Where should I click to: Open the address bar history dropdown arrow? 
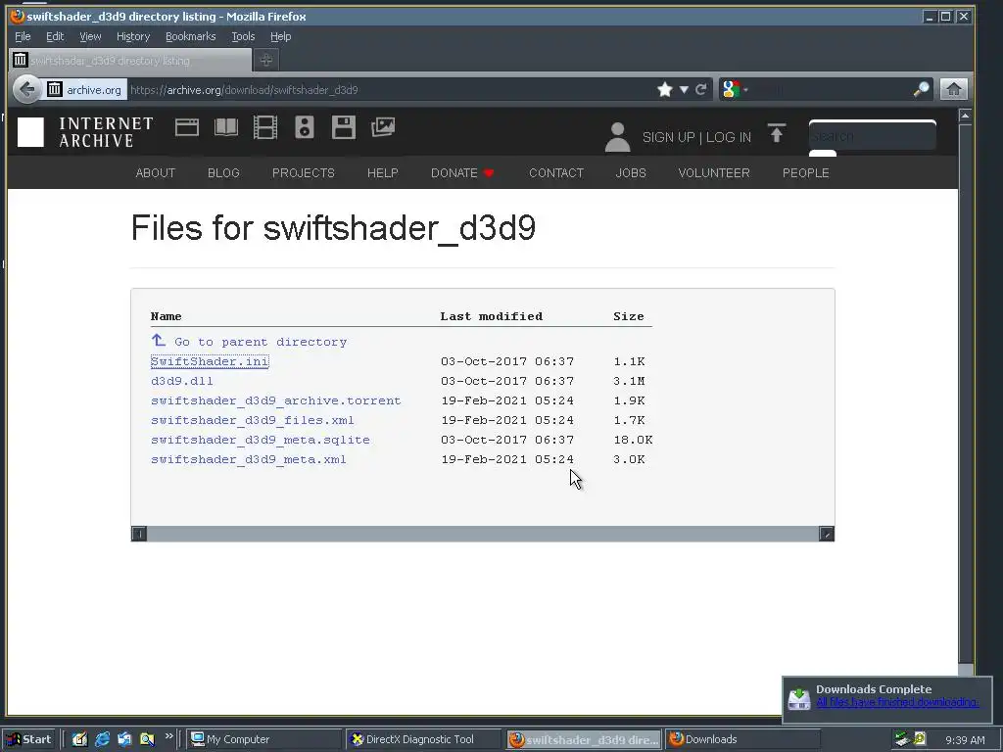684,89
